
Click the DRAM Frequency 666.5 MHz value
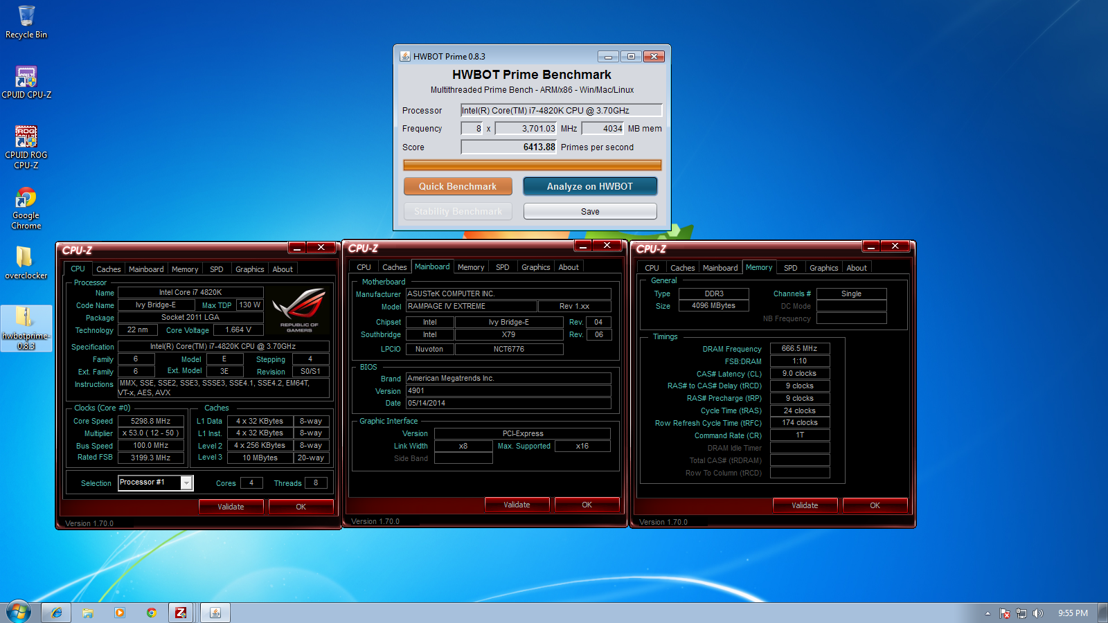[799, 348]
